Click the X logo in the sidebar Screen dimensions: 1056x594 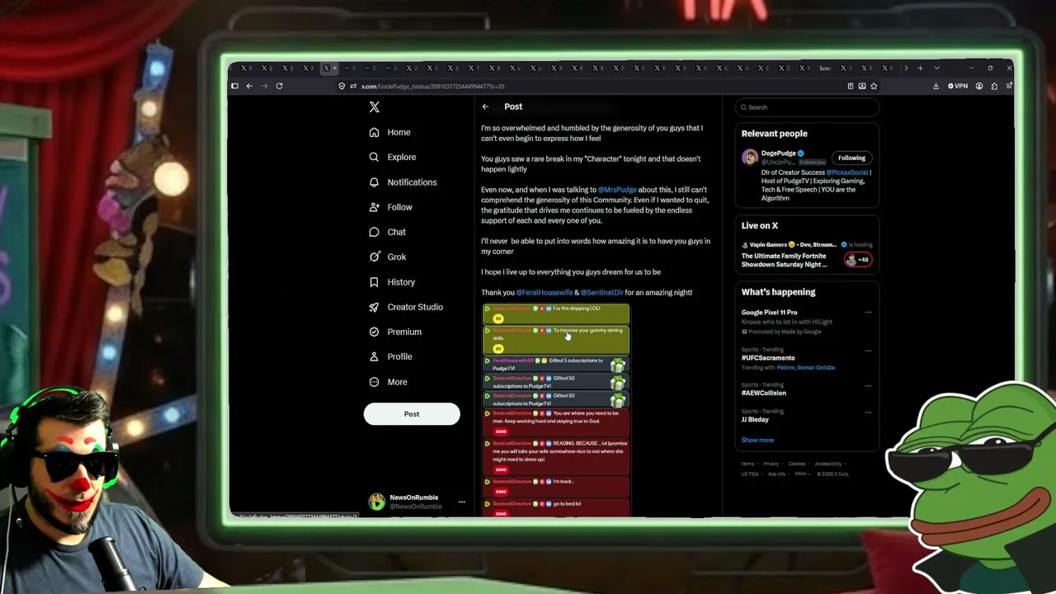coord(375,107)
